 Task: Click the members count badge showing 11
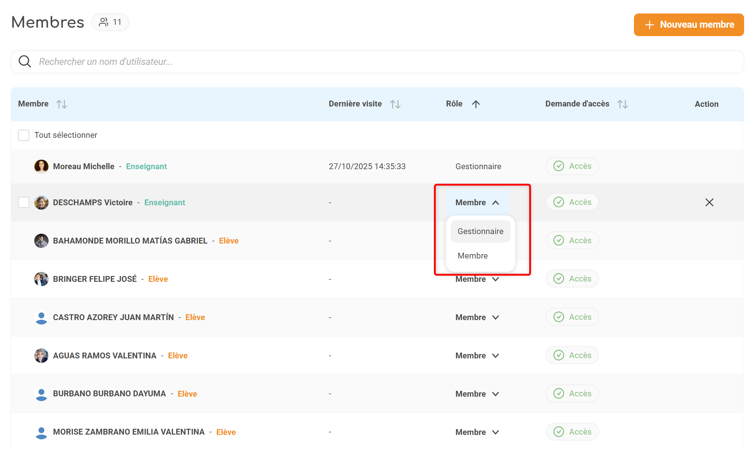pyautogui.click(x=110, y=22)
